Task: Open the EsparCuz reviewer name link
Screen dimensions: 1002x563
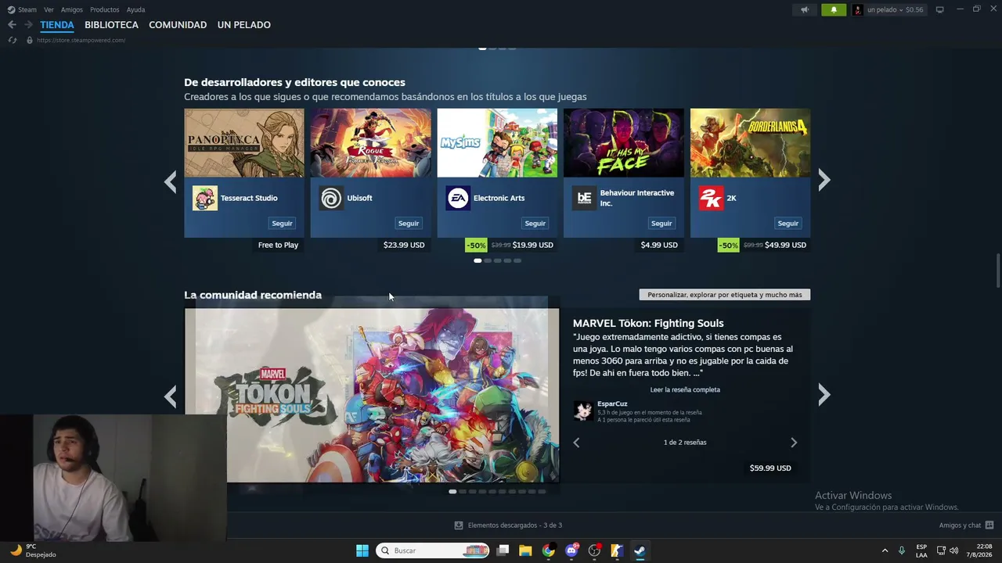Action: [x=612, y=403]
